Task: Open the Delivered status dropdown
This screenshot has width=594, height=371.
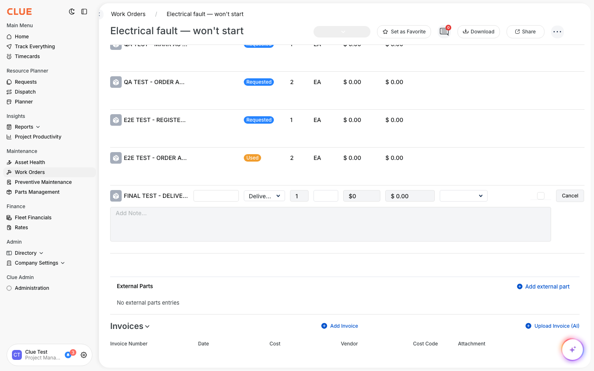Action: coord(264,196)
